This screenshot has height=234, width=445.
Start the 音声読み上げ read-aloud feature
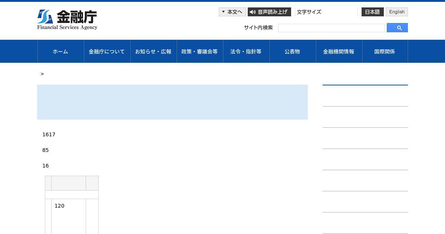(269, 12)
